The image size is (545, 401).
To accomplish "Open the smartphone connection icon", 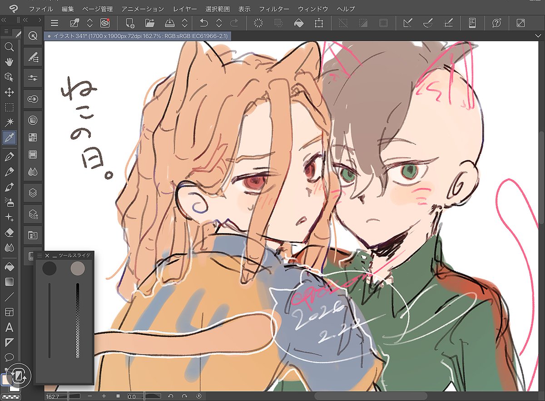I will click(472, 23).
